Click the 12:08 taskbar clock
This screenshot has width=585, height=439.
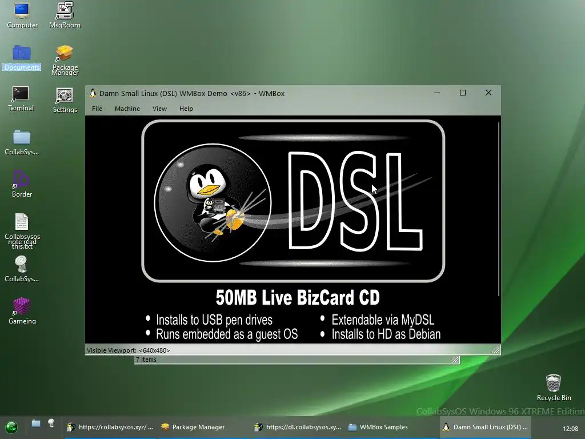570,429
